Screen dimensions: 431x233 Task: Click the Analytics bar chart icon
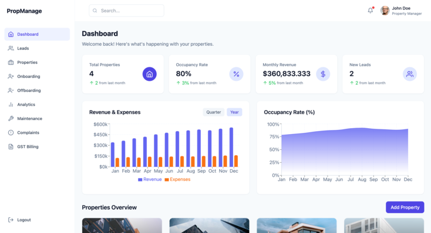[11, 104]
